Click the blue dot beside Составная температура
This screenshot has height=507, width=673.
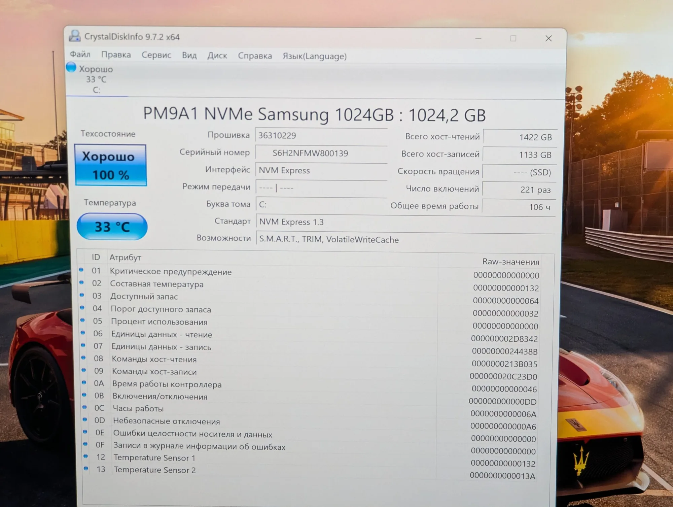(x=81, y=282)
